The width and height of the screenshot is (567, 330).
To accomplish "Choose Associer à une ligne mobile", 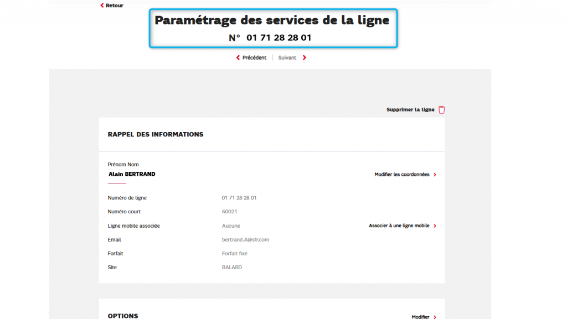I will [x=399, y=226].
